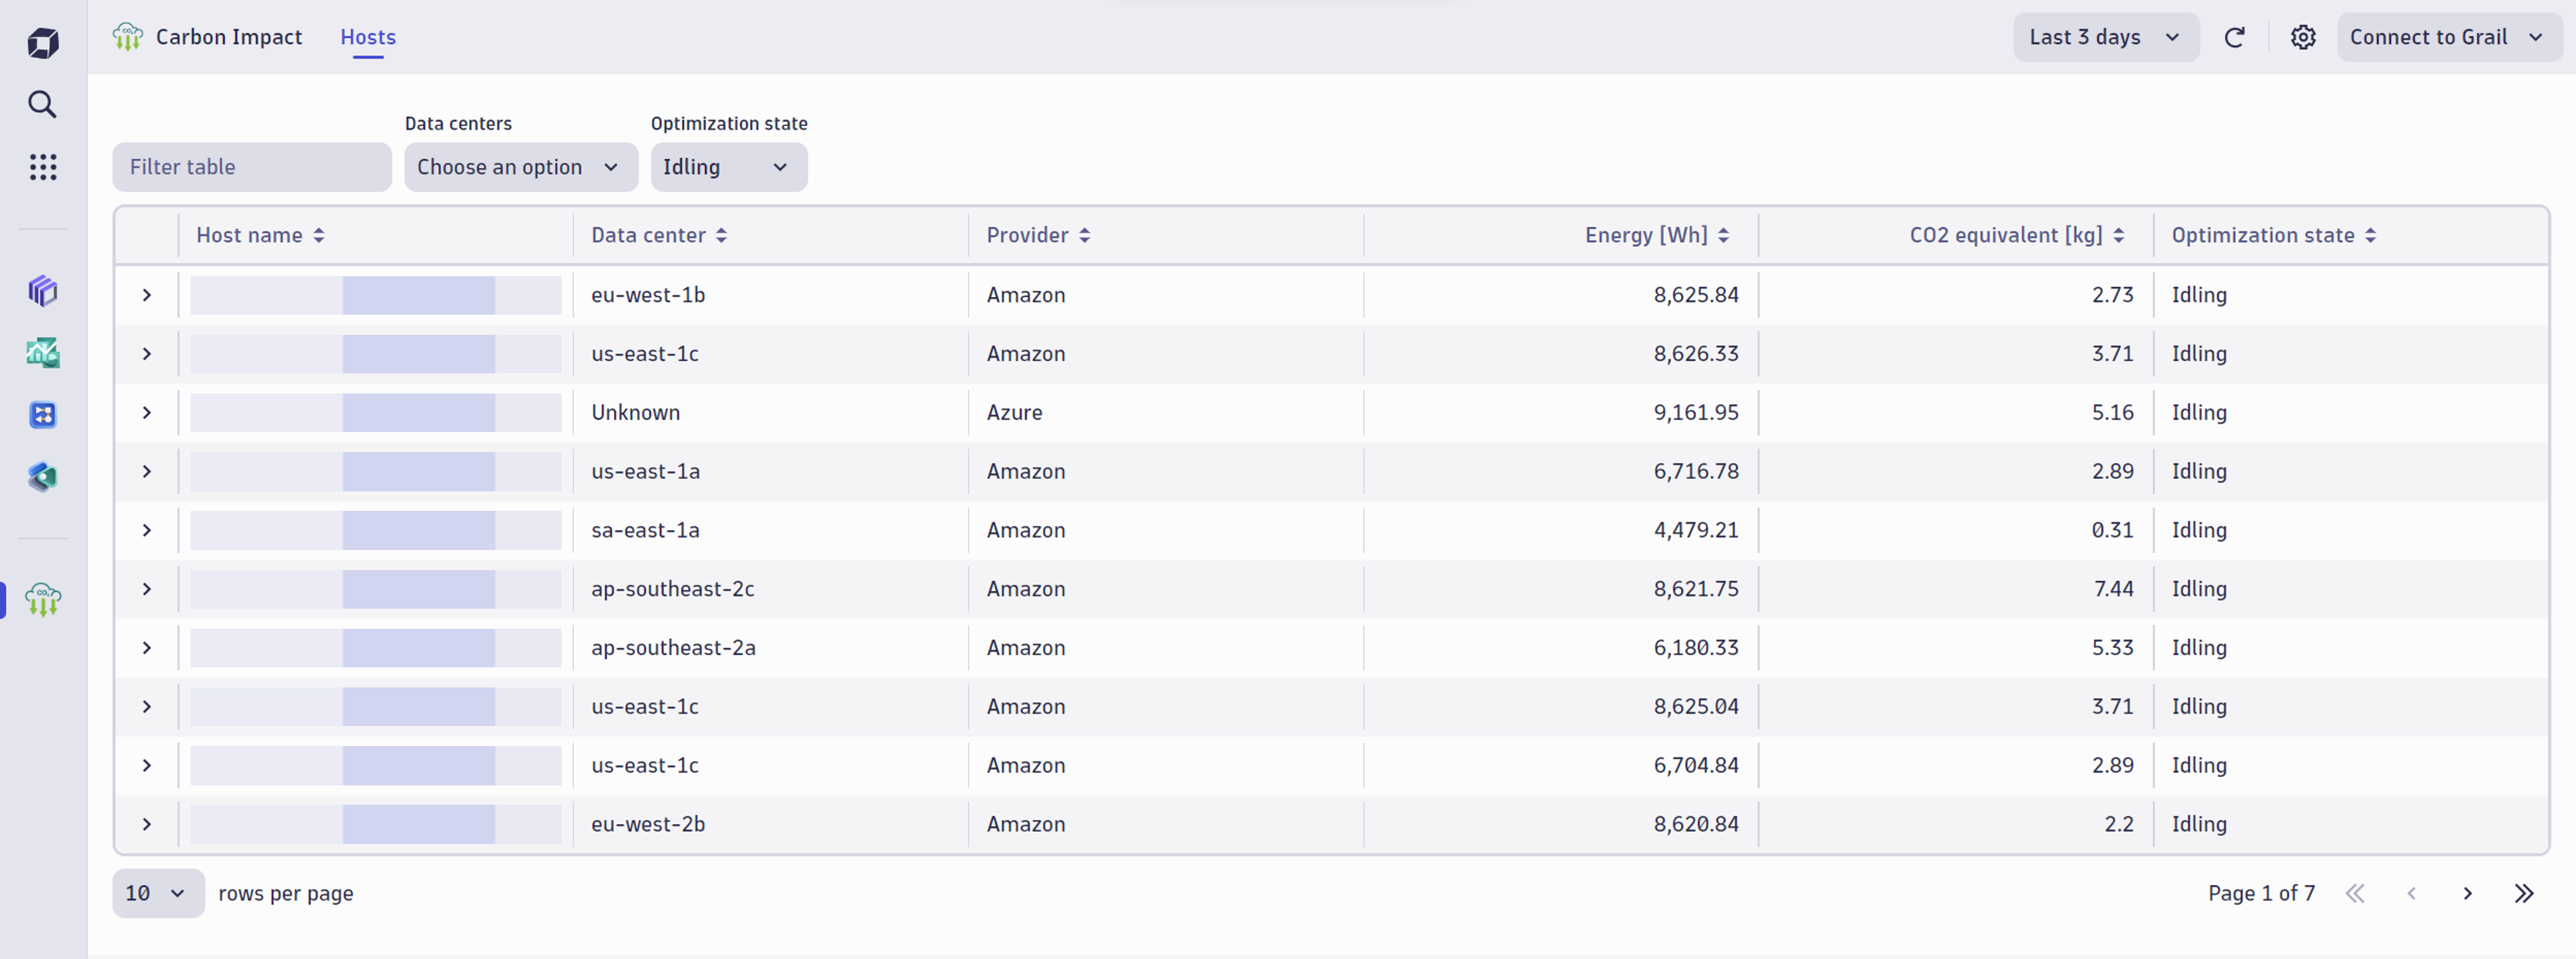The image size is (2576, 959).
Task: Select the rows per page dropdown
Action: pyautogui.click(x=154, y=892)
